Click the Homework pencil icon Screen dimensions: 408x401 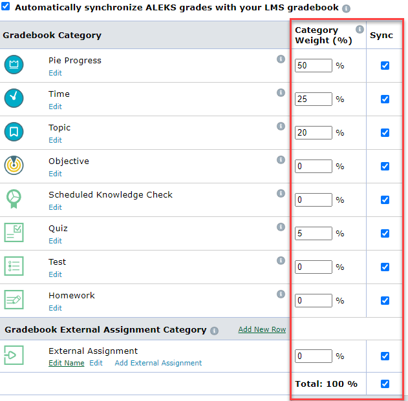click(x=14, y=300)
